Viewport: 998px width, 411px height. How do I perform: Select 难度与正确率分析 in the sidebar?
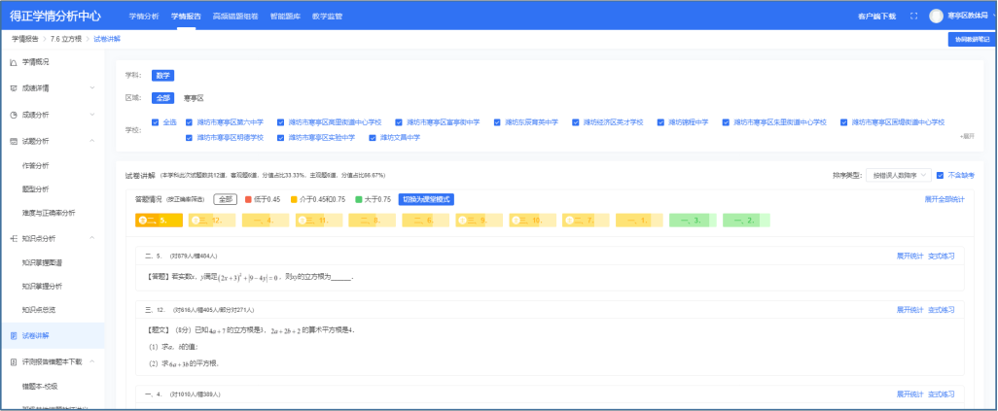point(49,213)
